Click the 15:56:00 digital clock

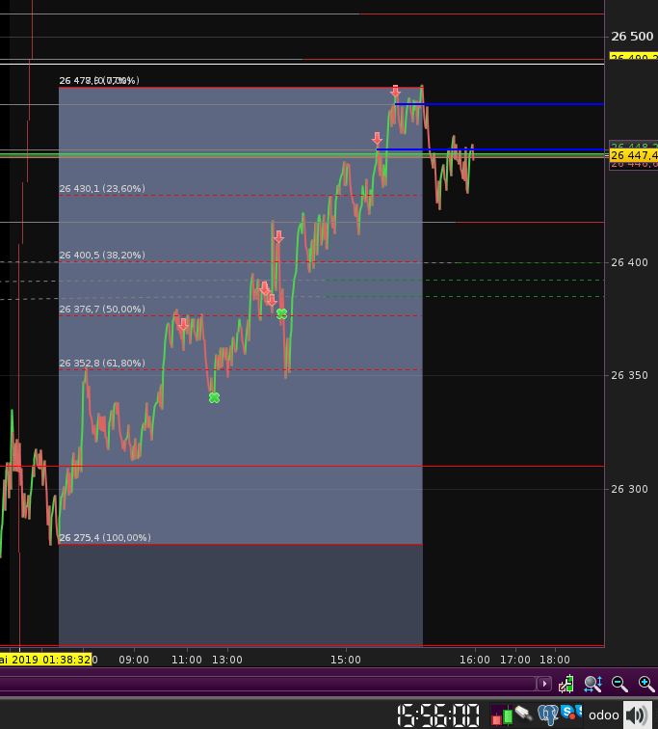438,715
